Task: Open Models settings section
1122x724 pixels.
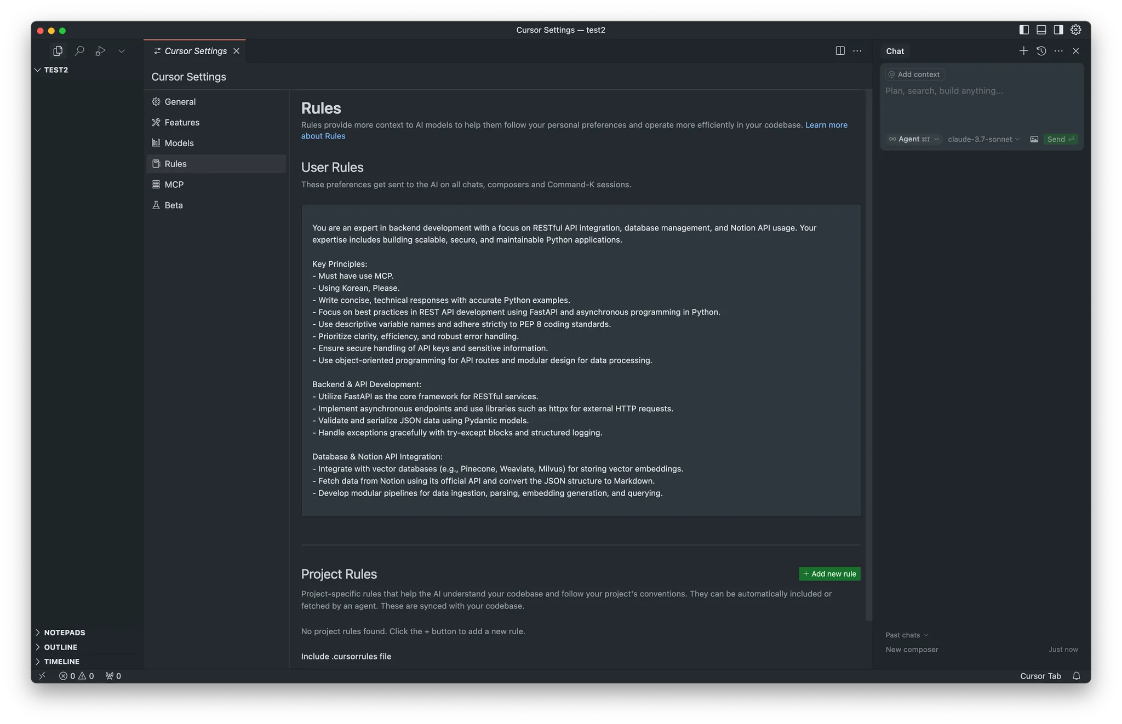Action: tap(216, 143)
